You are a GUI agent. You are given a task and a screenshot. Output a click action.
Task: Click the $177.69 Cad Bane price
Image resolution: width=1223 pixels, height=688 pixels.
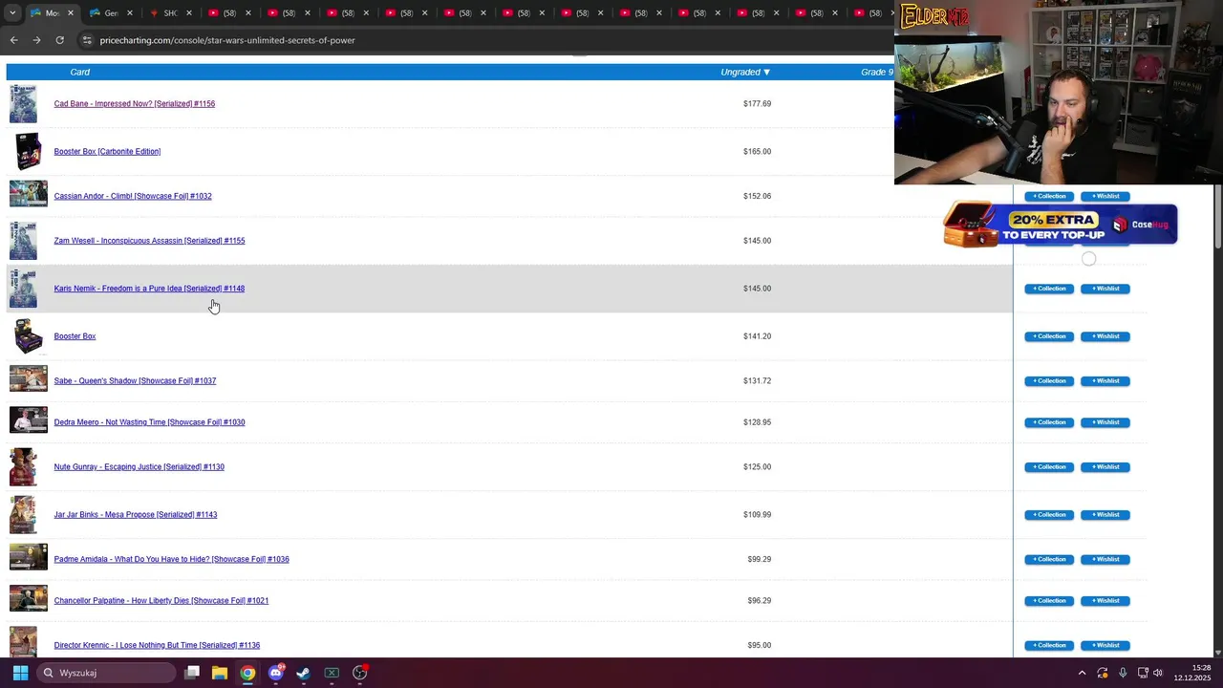[757, 103]
